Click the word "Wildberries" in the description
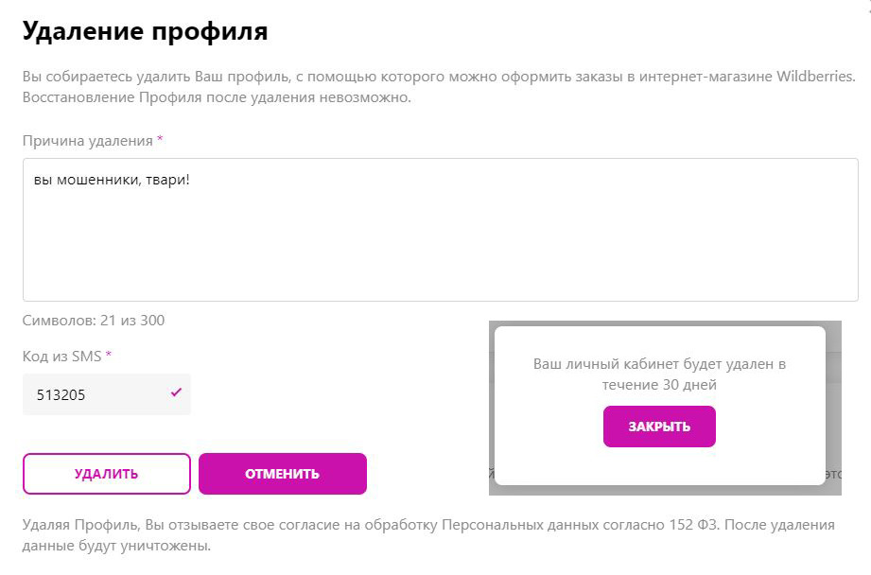871x575 pixels. click(x=816, y=76)
